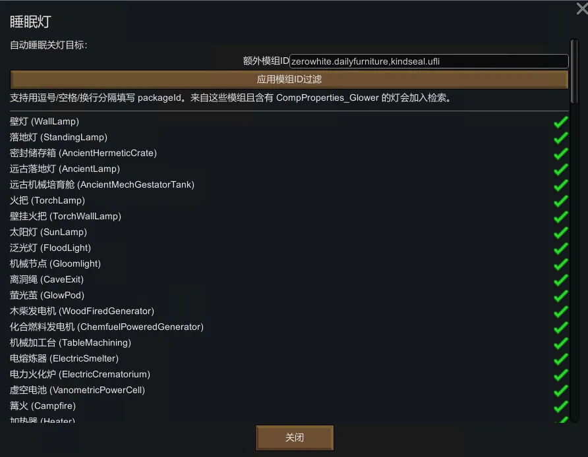
Task: Uncheck the GlowPod checkmark
Action: [x=561, y=296]
